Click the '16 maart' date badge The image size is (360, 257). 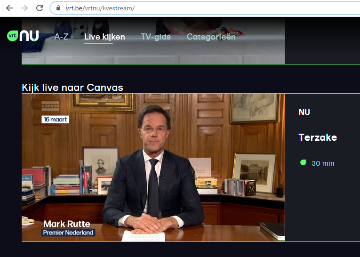[x=56, y=120]
